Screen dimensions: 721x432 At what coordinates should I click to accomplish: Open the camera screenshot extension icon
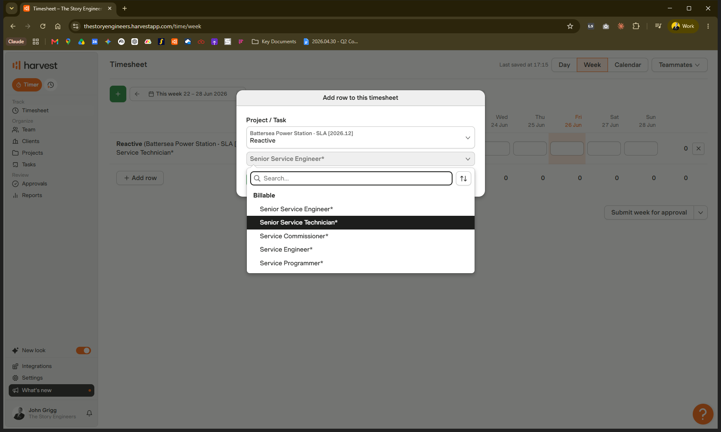pyautogui.click(x=606, y=26)
